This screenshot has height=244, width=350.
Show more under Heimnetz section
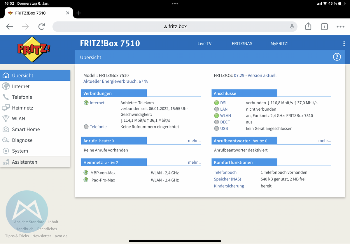[194, 162]
